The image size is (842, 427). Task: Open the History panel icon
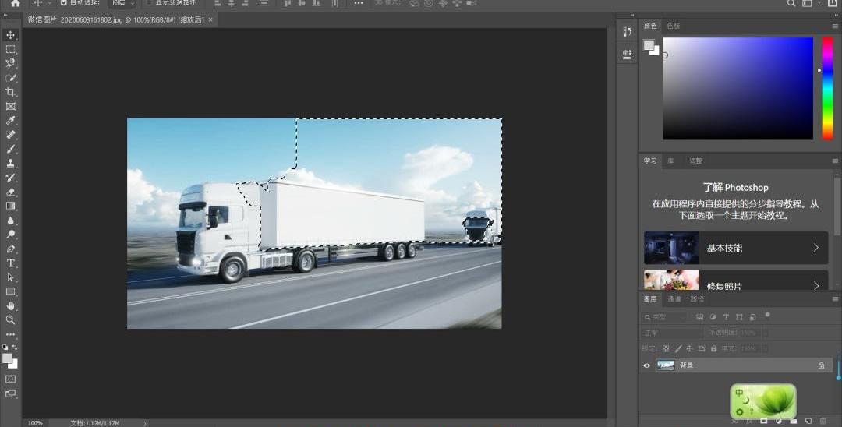pyautogui.click(x=627, y=32)
